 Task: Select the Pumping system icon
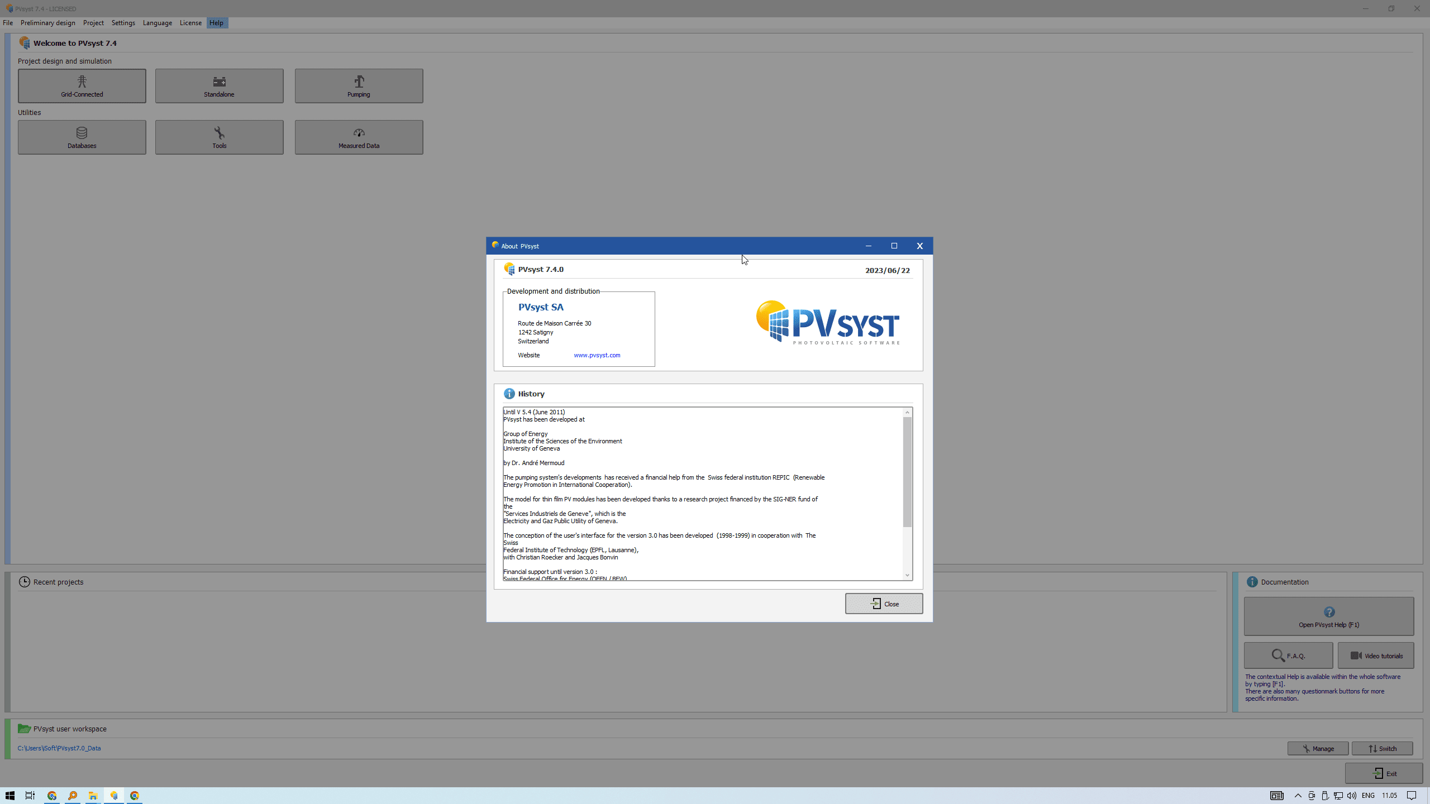click(x=359, y=82)
